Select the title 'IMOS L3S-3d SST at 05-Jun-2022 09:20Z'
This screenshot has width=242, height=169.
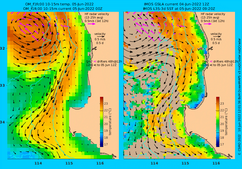[x=179, y=9]
